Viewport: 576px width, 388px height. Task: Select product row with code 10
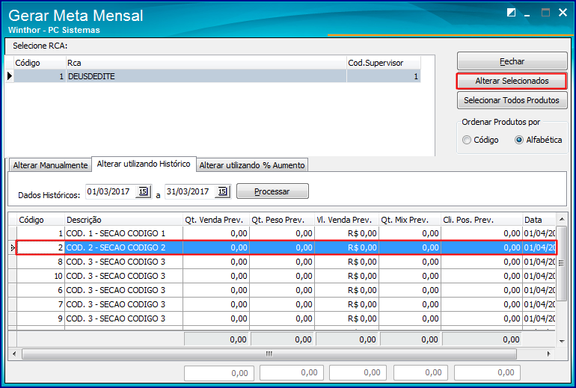click(x=287, y=276)
